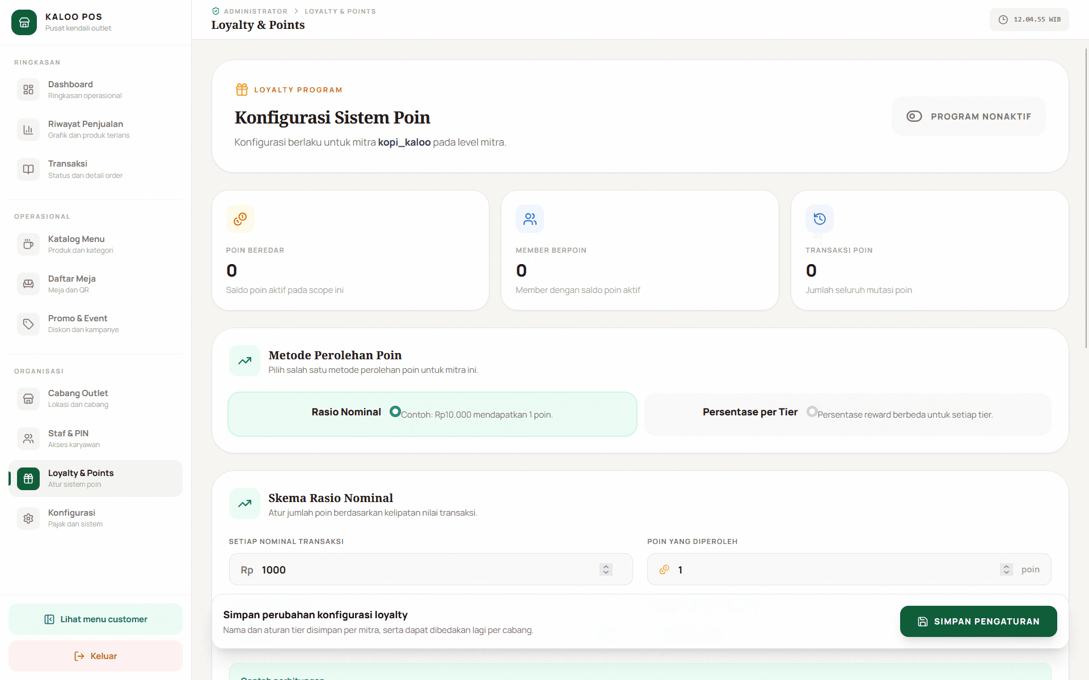The height and width of the screenshot is (680, 1089).
Task: Click the poin diperoleh spinner arrows
Action: 1006,569
